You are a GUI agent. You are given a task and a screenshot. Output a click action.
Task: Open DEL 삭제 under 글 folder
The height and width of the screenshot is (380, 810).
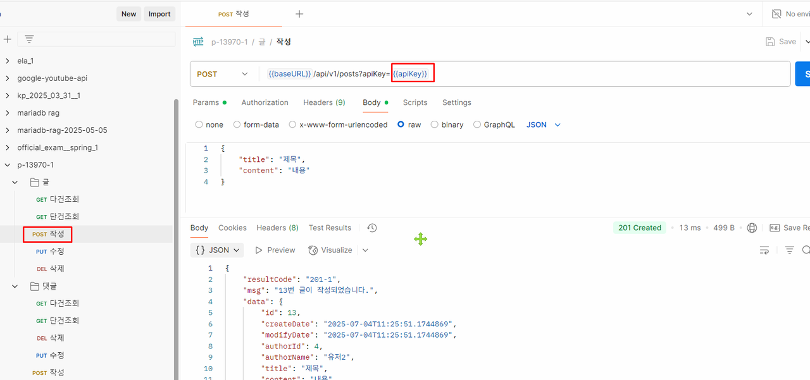(50, 269)
